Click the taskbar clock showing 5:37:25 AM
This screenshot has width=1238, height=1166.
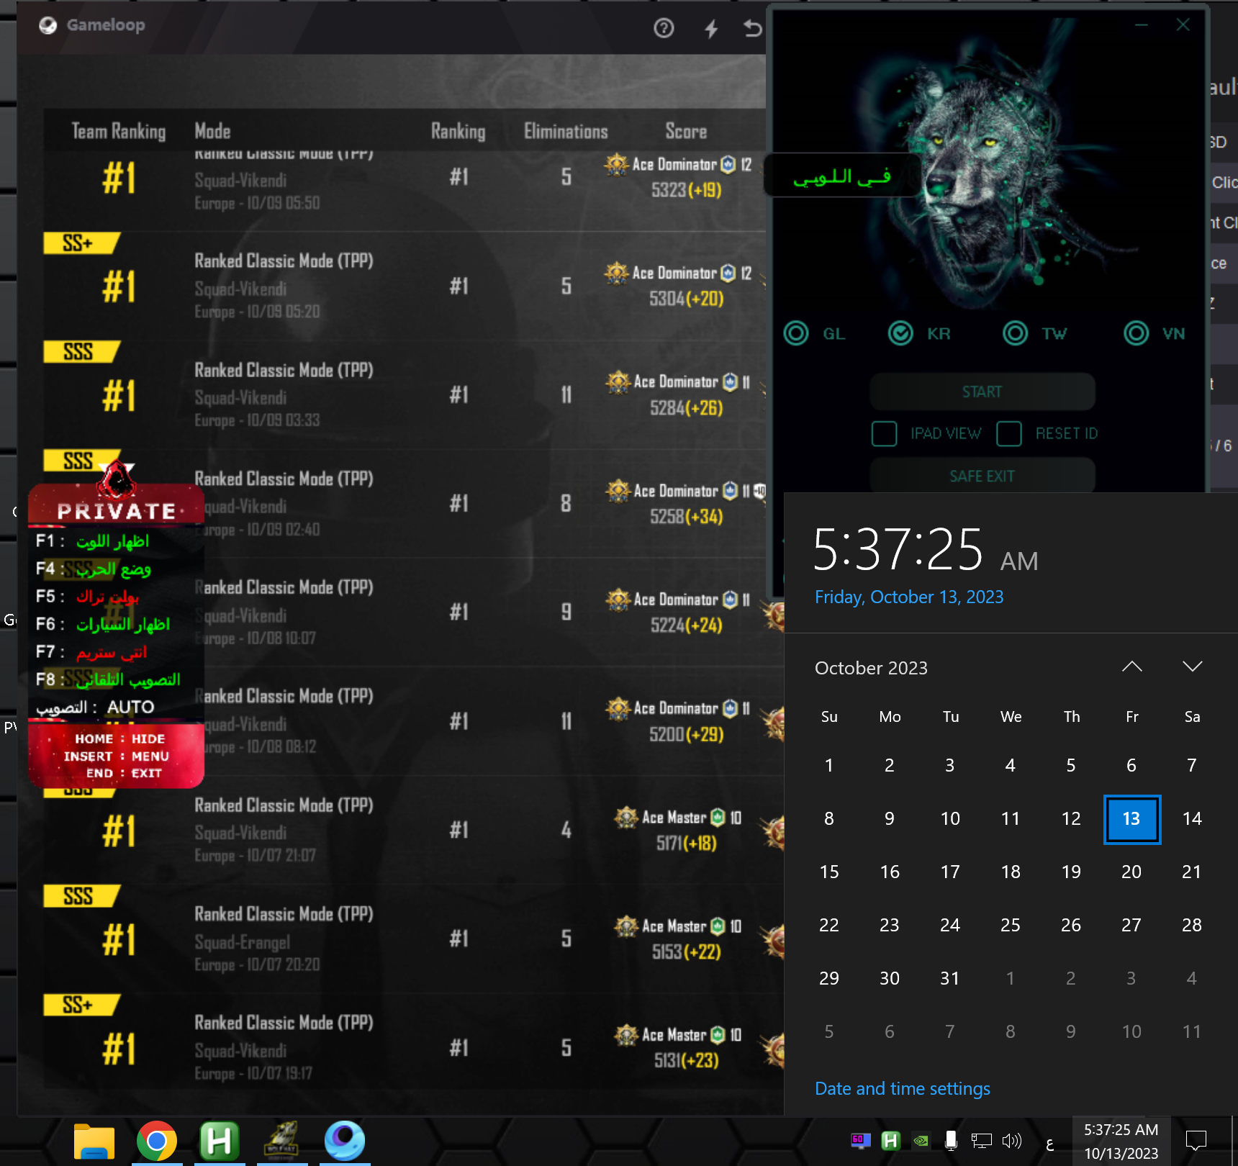click(x=1121, y=1141)
